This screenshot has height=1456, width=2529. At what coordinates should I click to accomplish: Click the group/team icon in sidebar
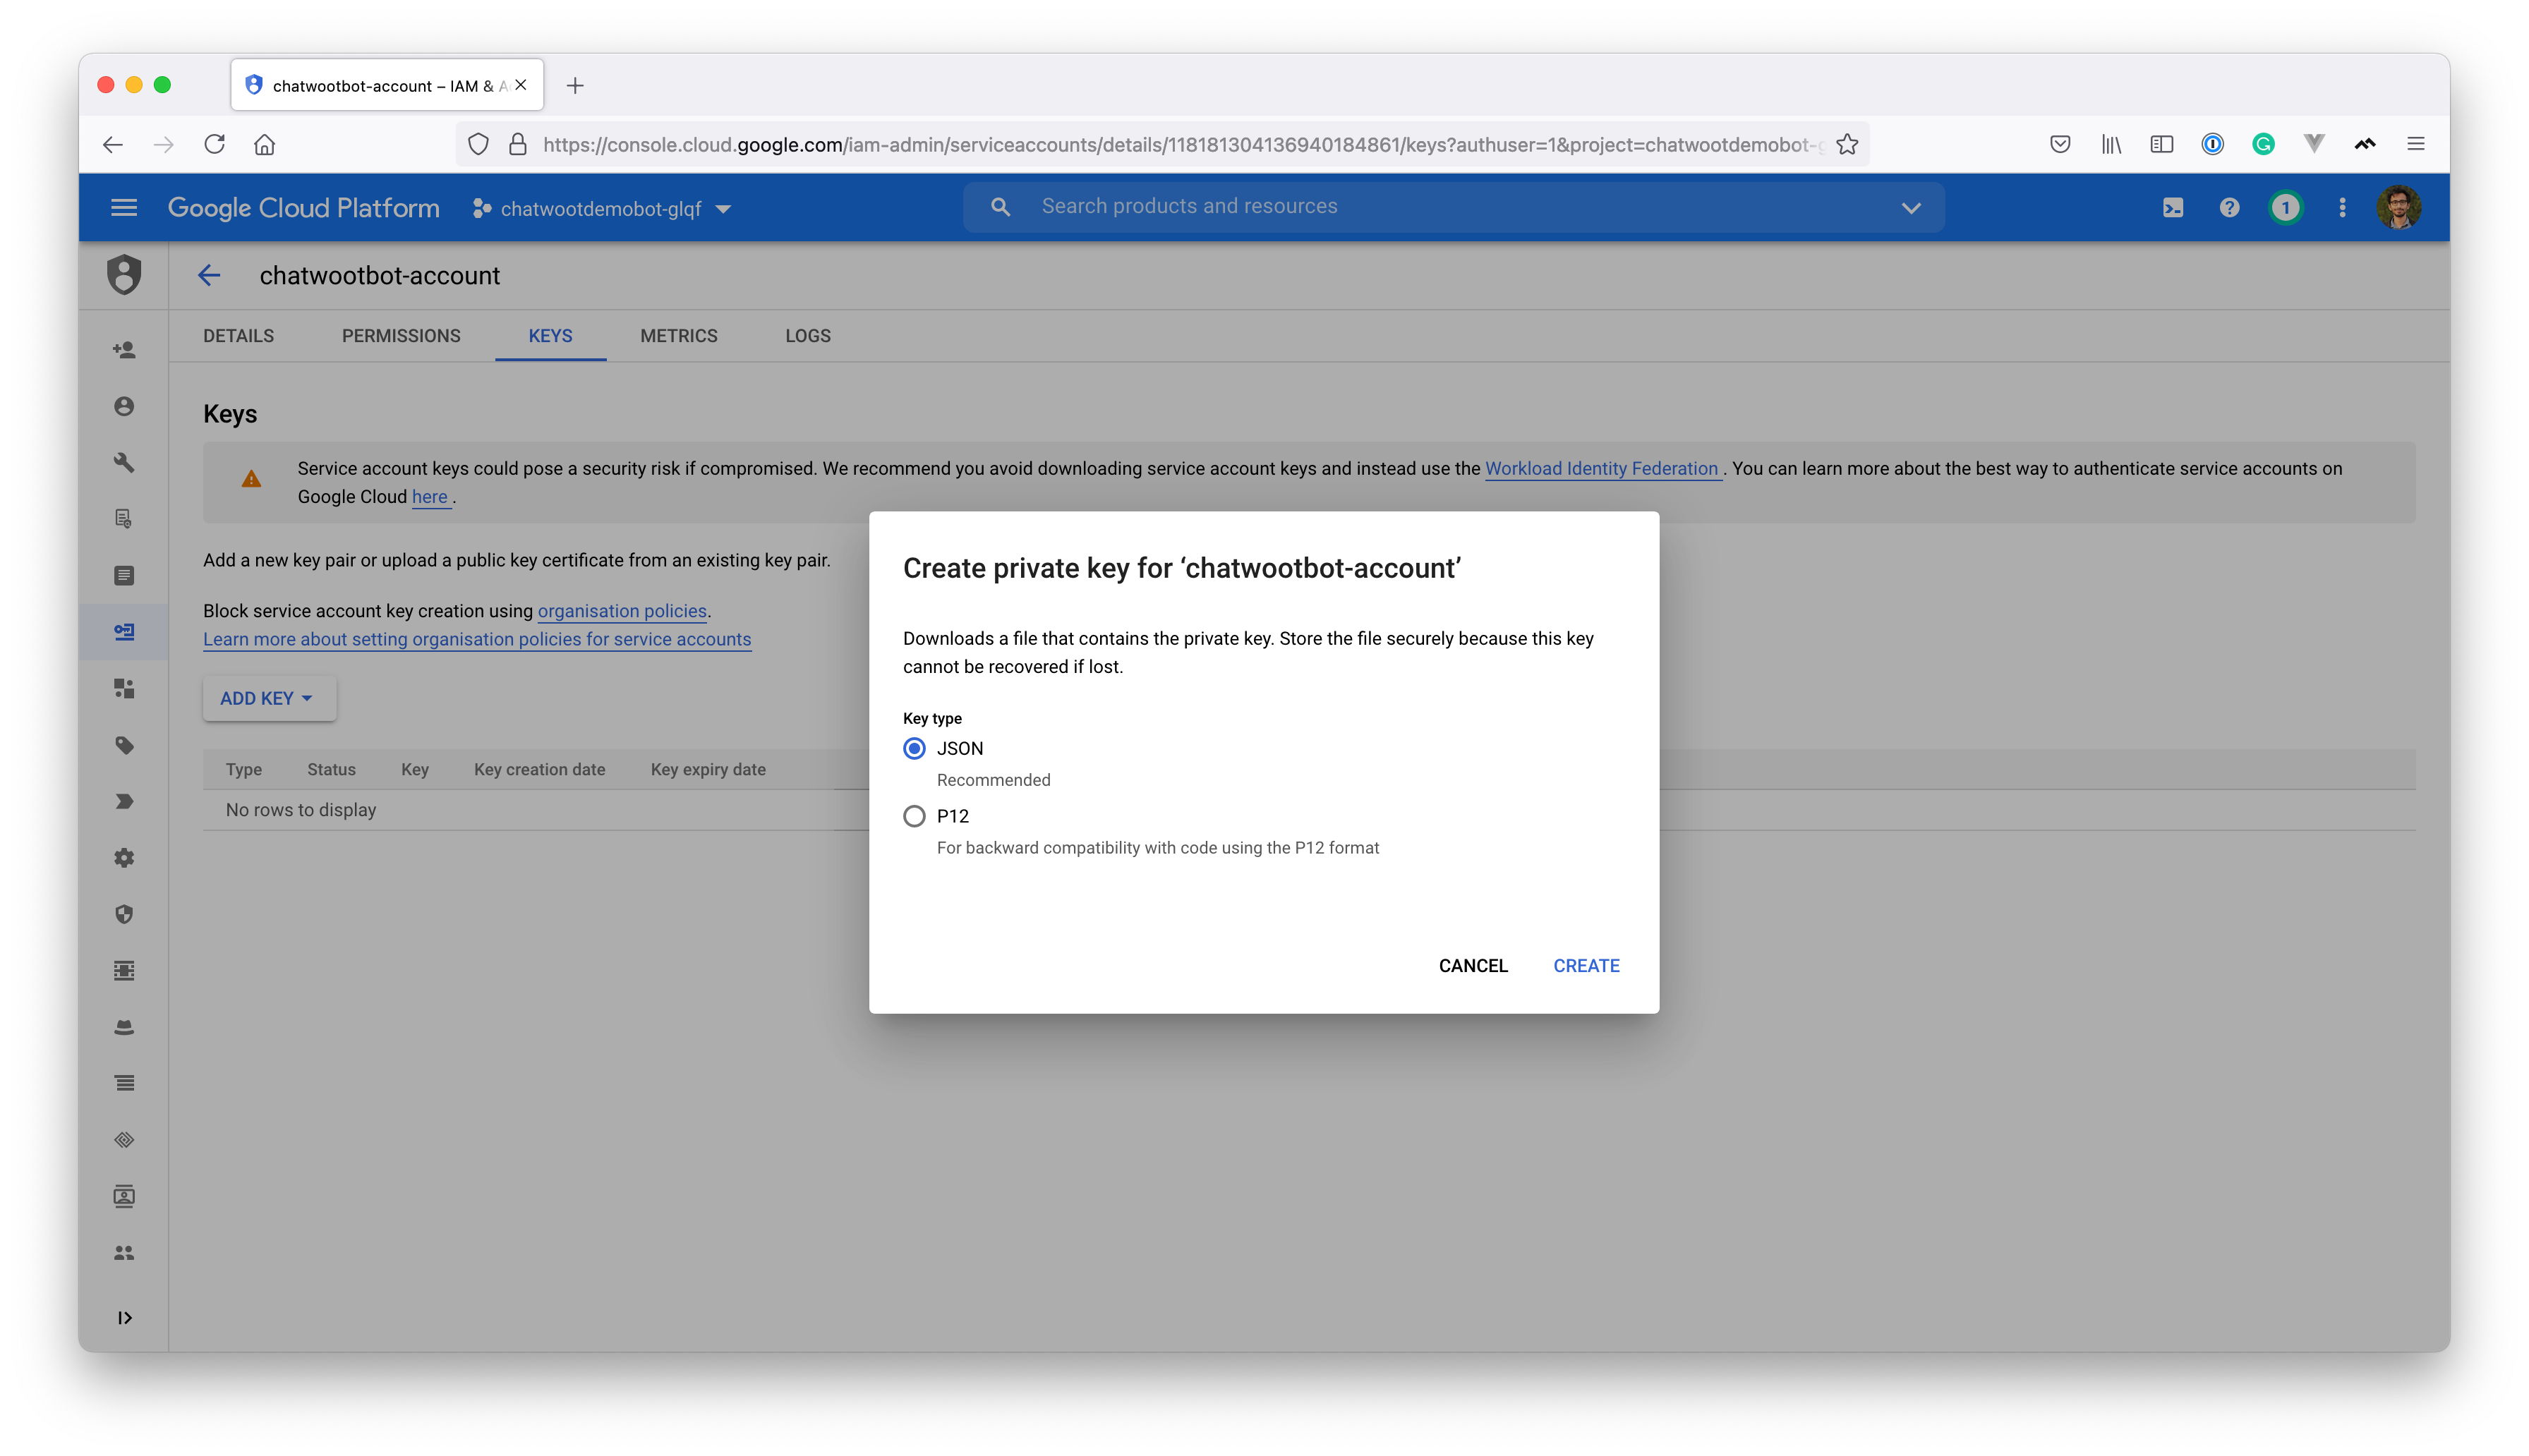pyautogui.click(x=125, y=1253)
